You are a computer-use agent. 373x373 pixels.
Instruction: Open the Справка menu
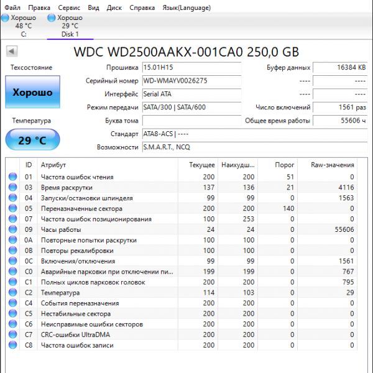[142, 7]
